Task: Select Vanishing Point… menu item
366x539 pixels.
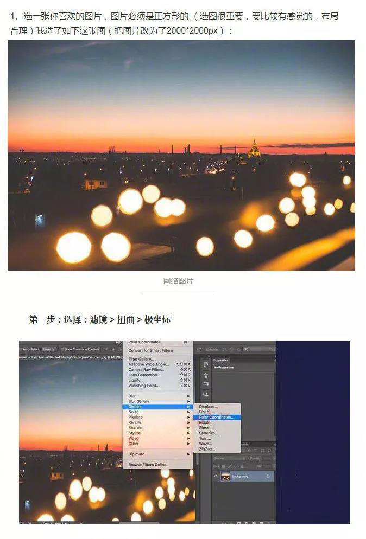Action: point(158,386)
